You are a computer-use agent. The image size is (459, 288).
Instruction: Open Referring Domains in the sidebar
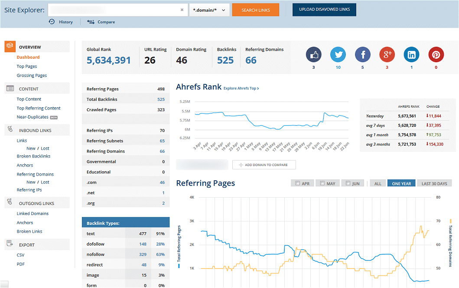point(36,174)
